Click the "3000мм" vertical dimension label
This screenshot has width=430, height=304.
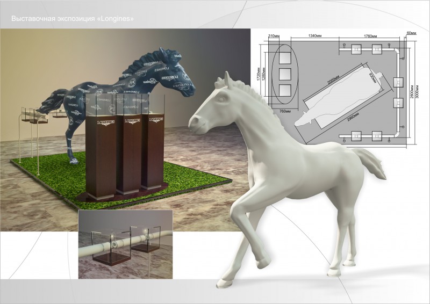pyautogui.click(x=417, y=93)
